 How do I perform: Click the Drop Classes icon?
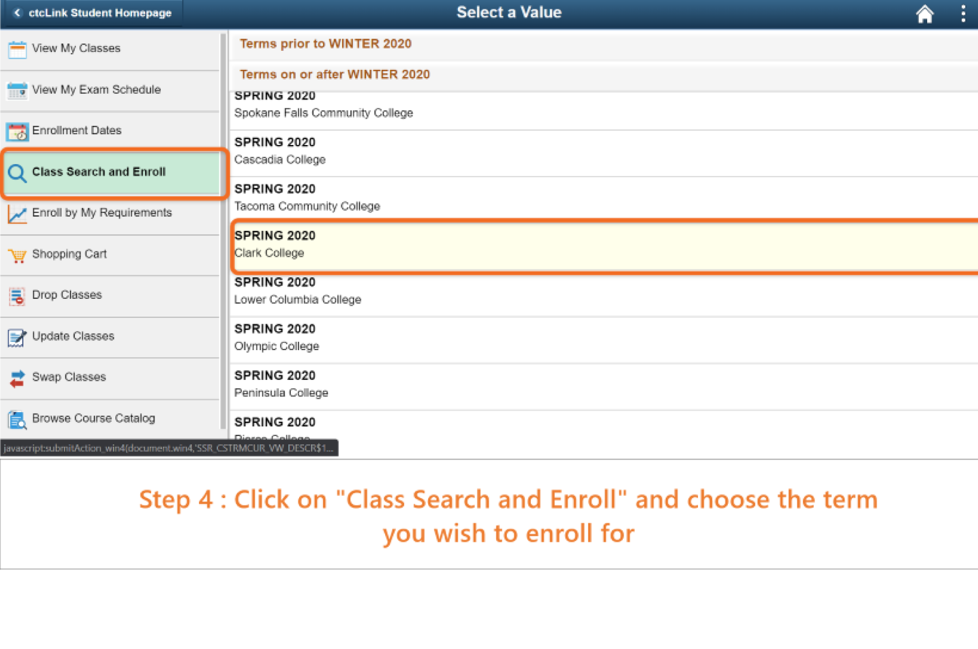pos(17,296)
